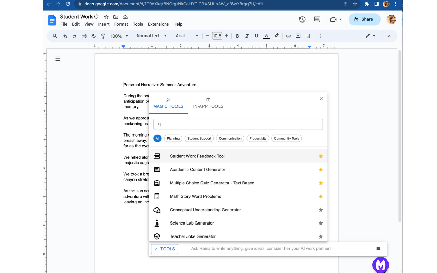Screen dimensions: 437x273
Task: Click the font size field 10.5
Action: pos(217,36)
